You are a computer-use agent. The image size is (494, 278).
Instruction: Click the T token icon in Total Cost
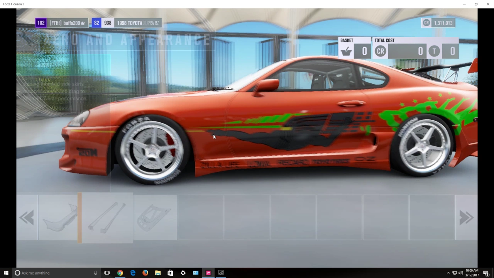434,51
